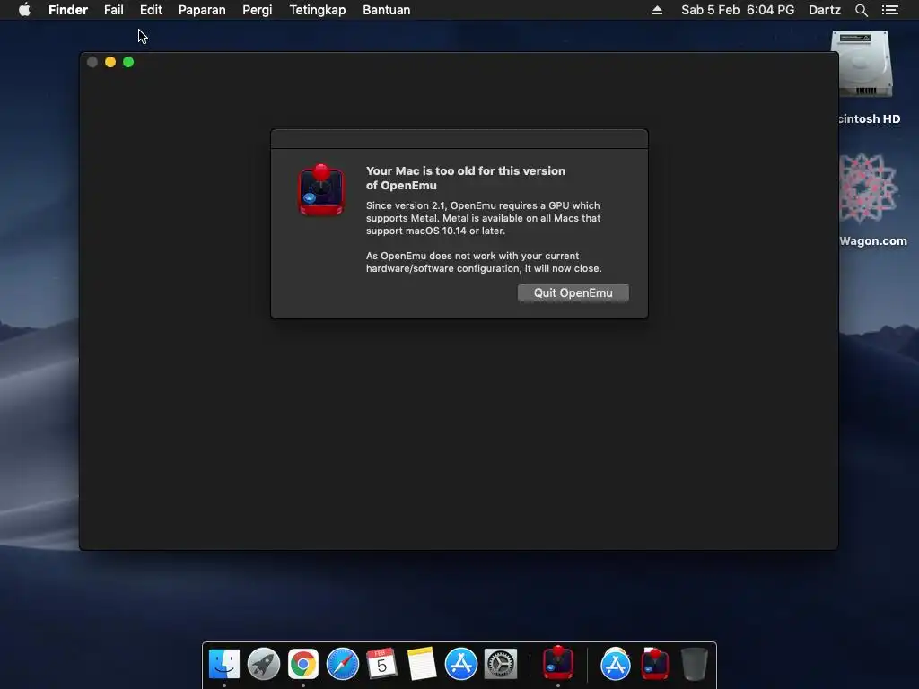
Task: Open the Trash in the Dock
Action: [x=695, y=664]
